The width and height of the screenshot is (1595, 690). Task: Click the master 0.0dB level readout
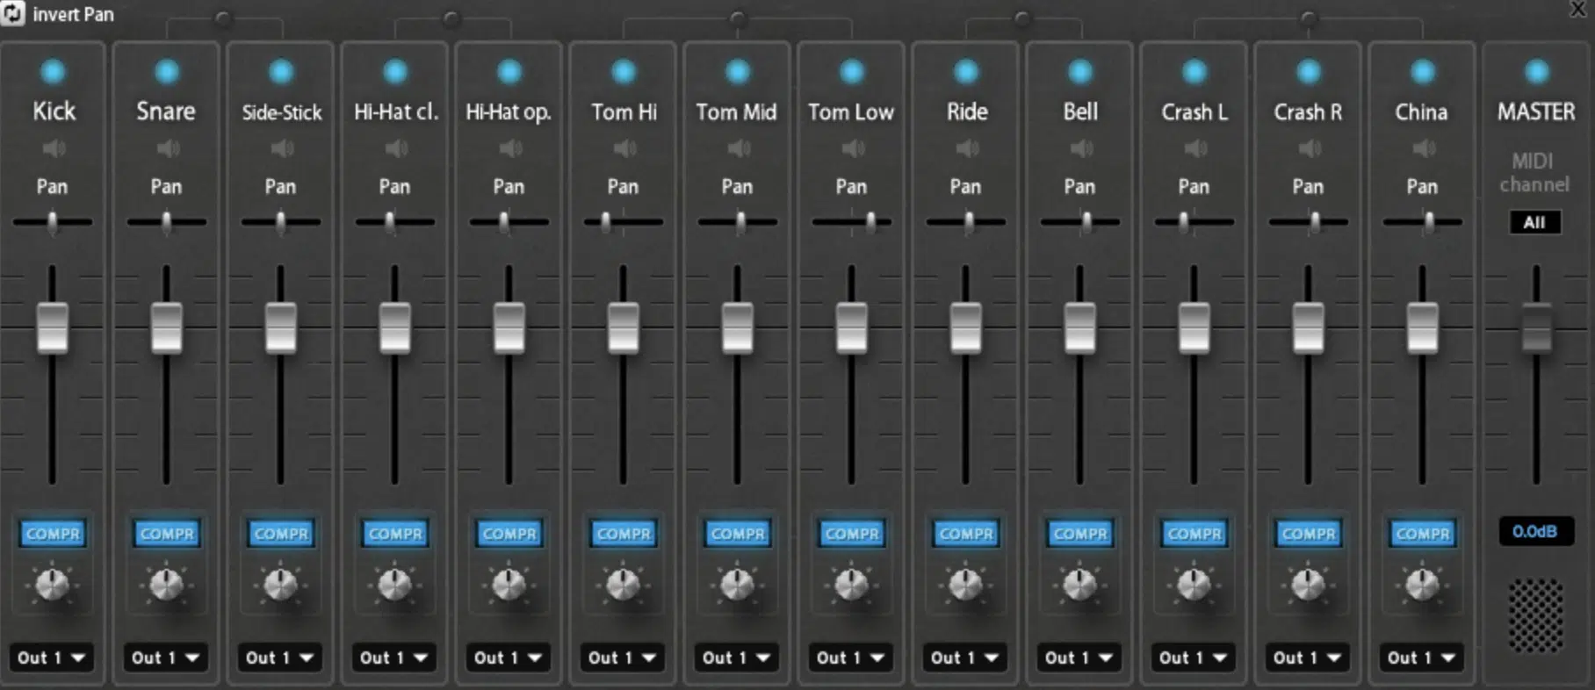point(1535,531)
